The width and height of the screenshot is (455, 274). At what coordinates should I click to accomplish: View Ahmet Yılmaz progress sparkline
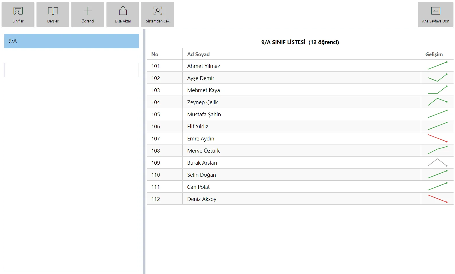(437, 66)
